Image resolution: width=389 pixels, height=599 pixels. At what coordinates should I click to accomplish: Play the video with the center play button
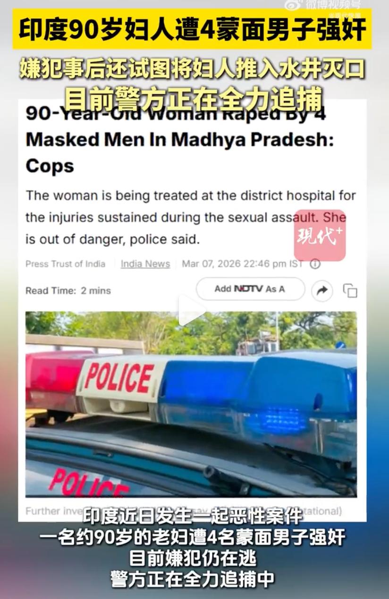point(192,310)
